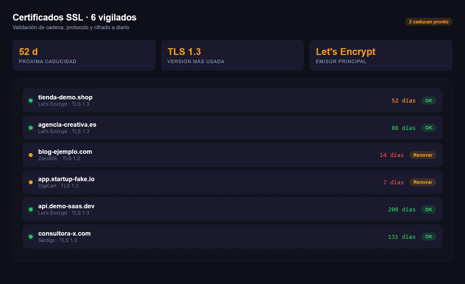
Task: Click the OK badge for api.demo-saas.dev
Action: [x=428, y=209]
